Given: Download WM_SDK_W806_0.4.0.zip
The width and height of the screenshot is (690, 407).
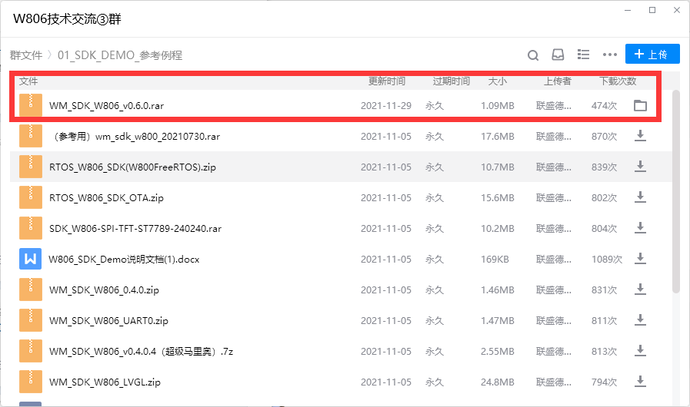Looking at the screenshot, I should 640,290.
